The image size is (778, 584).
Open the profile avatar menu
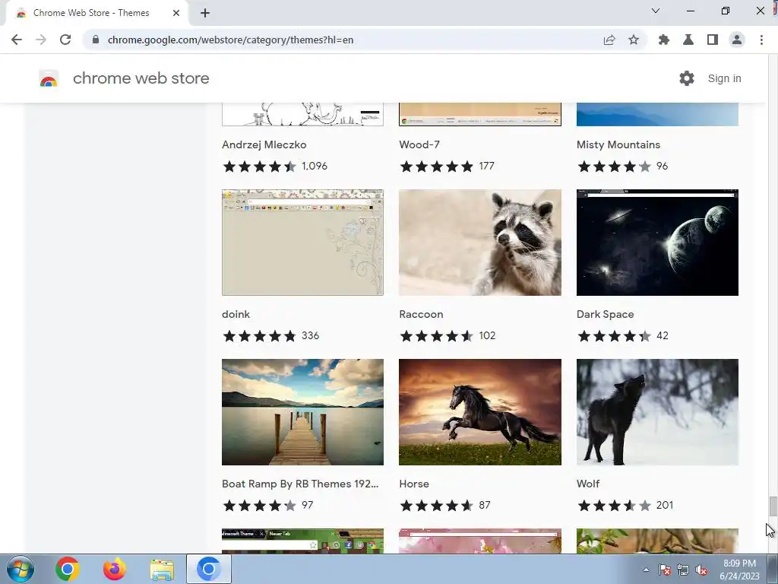click(x=737, y=40)
